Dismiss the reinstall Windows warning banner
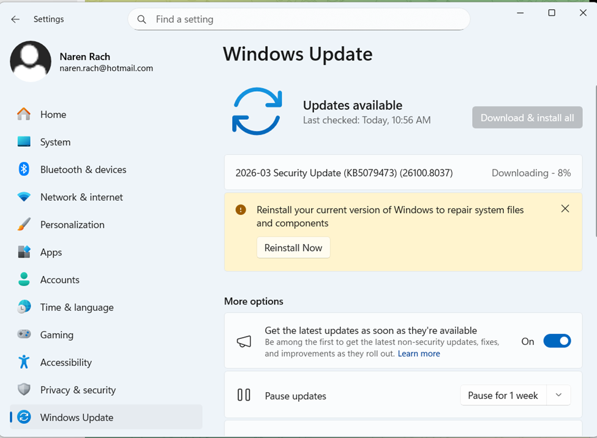Viewport: 597px width, 438px height. click(565, 209)
